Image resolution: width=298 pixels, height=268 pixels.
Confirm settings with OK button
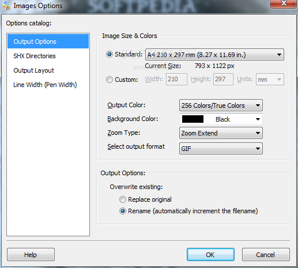(210, 255)
